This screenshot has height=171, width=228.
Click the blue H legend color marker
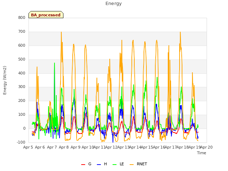[99, 165]
